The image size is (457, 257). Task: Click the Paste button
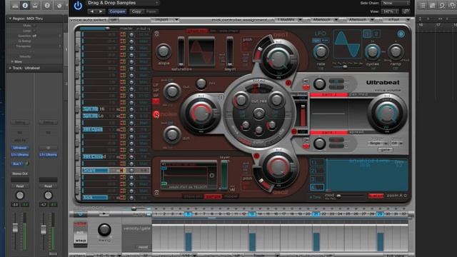[x=151, y=11]
